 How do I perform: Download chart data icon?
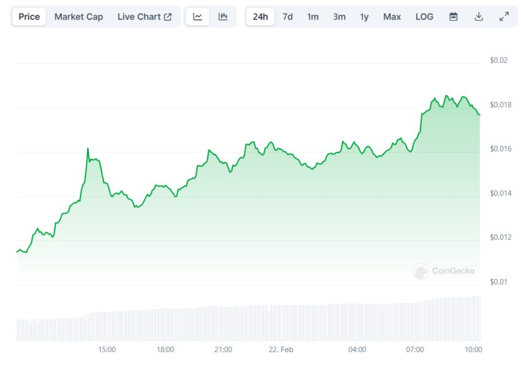pyautogui.click(x=479, y=17)
